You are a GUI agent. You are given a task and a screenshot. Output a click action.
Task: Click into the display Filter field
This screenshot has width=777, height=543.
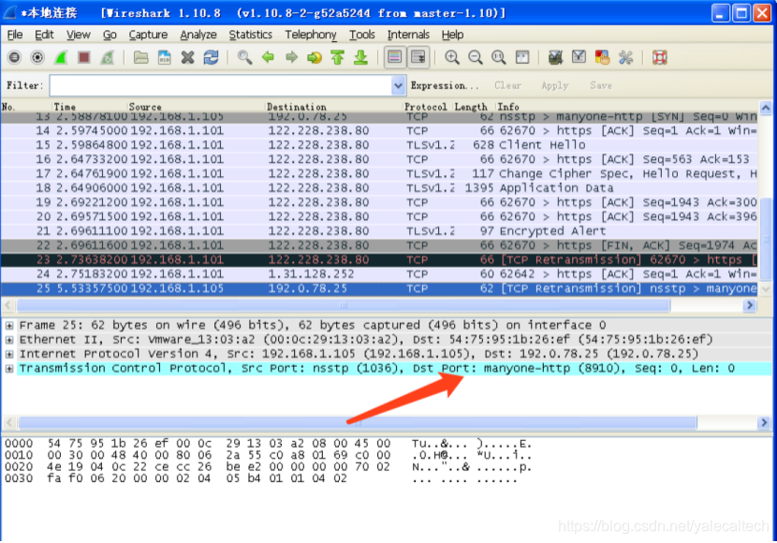coord(221,86)
